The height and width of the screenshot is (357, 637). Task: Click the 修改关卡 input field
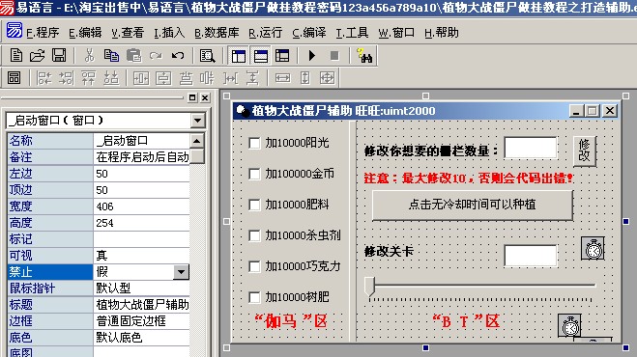(530, 256)
